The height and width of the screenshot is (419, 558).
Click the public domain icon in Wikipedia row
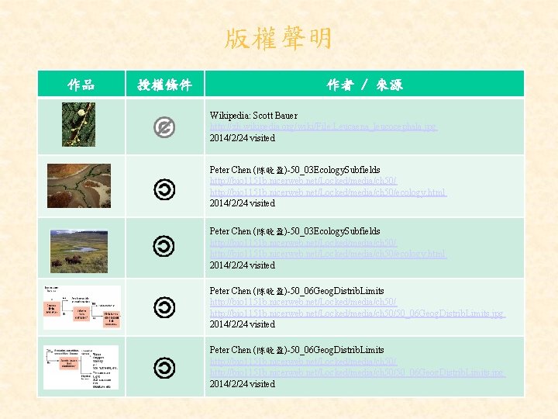click(x=164, y=127)
